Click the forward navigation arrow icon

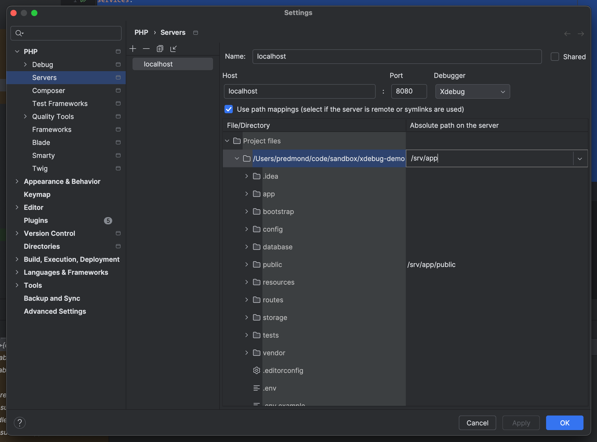point(581,34)
